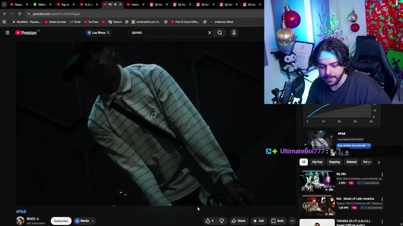Open the browser tab search dropdown
The image size is (403, 226).
4,4
